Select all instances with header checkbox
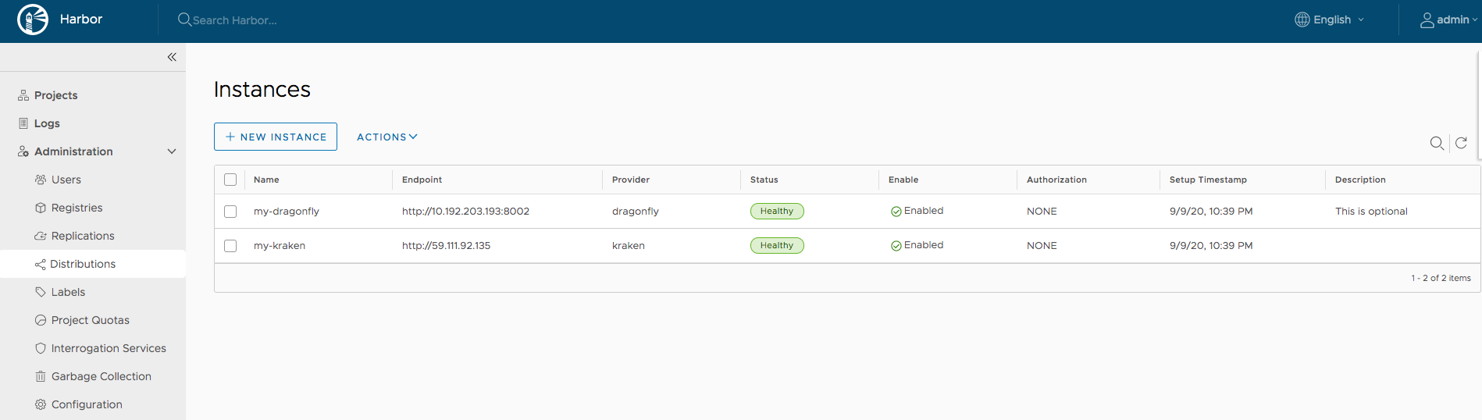Screen dimensions: 1482x420 [230, 180]
